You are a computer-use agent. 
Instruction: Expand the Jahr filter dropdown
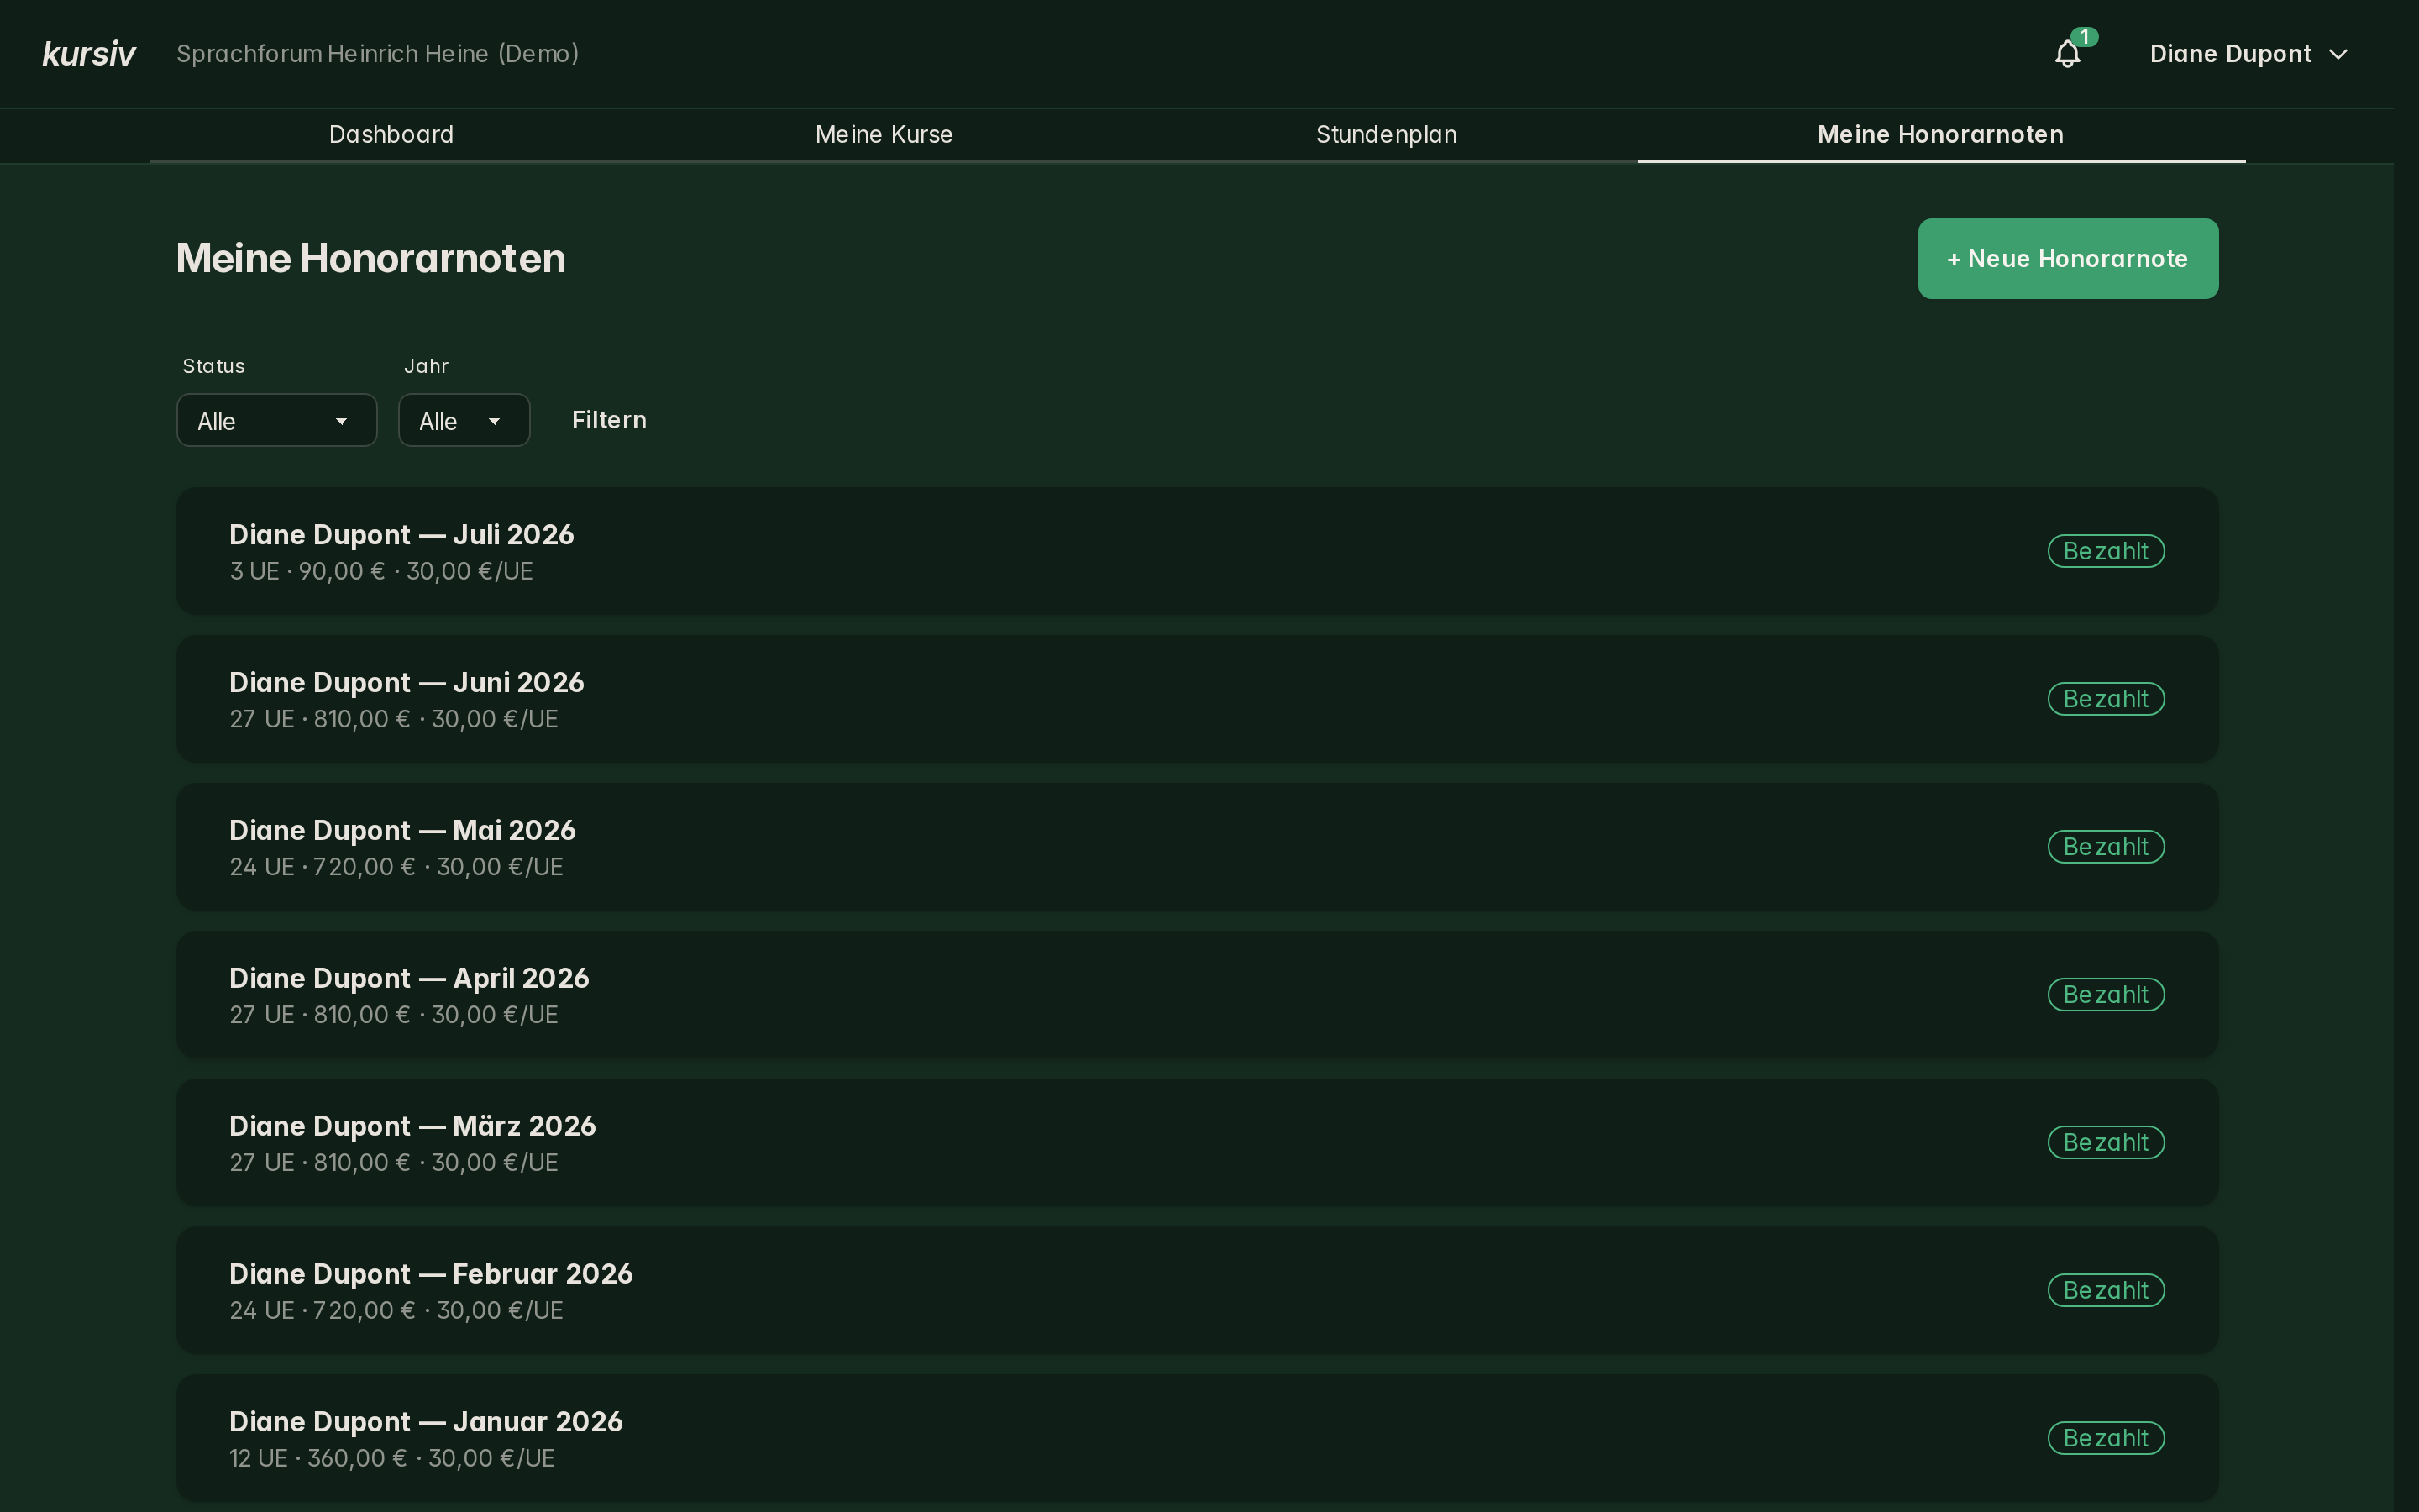click(x=464, y=421)
